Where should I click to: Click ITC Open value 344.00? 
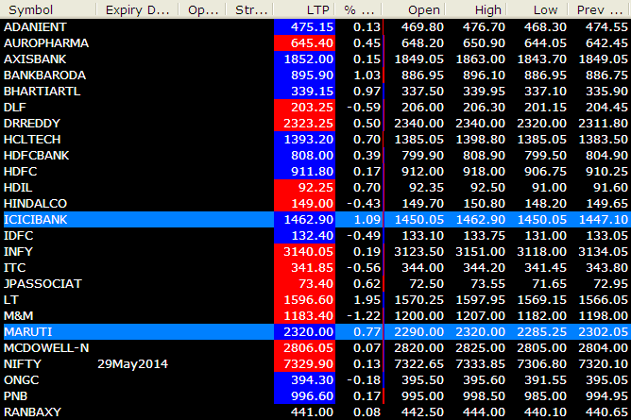(x=422, y=268)
